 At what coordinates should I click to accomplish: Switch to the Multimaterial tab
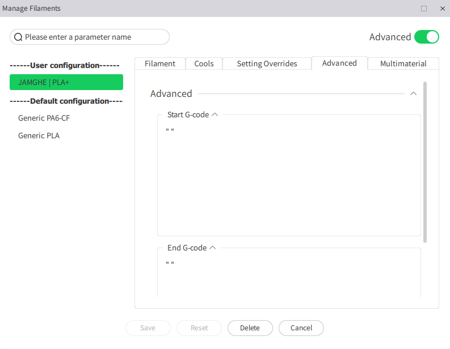point(403,63)
